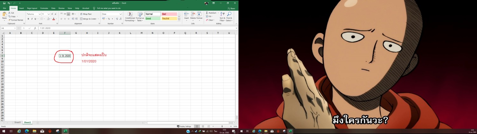Open the File tab

click(x=4, y=8)
